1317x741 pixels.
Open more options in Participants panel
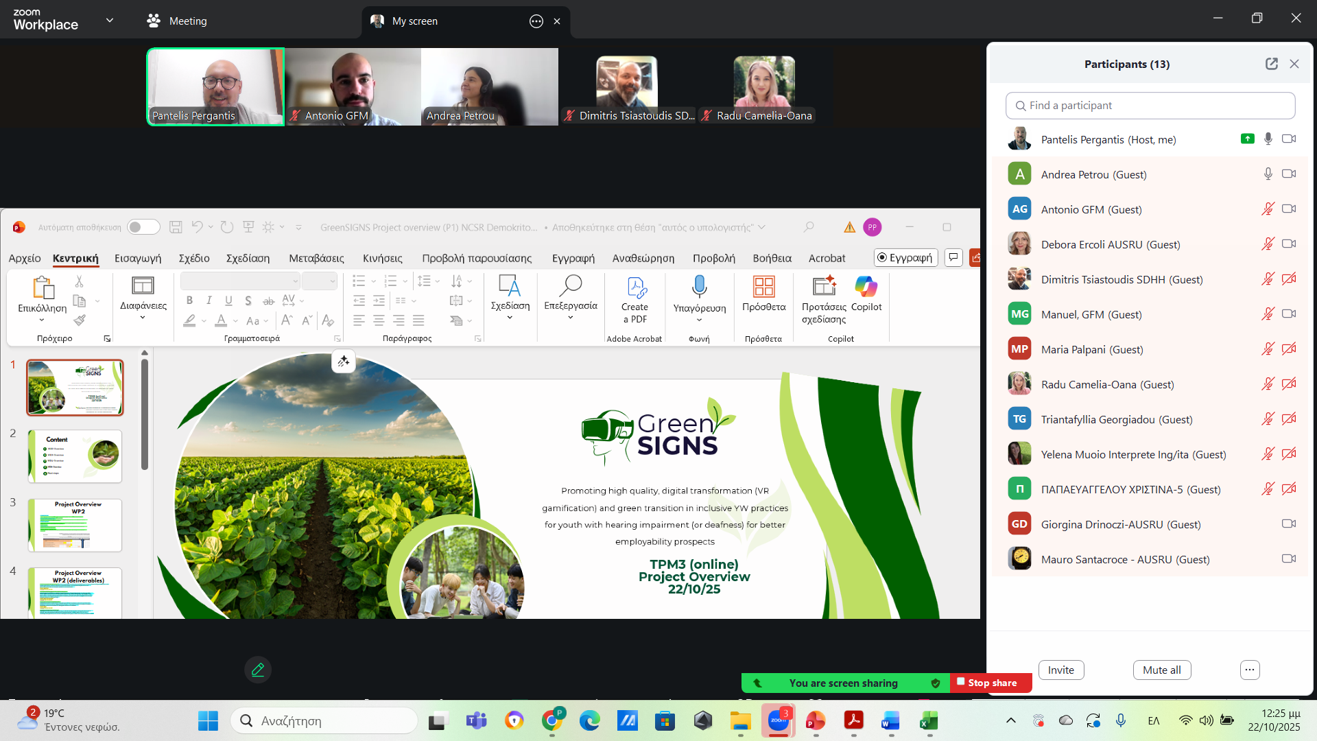pyautogui.click(x=1249, y=670)
